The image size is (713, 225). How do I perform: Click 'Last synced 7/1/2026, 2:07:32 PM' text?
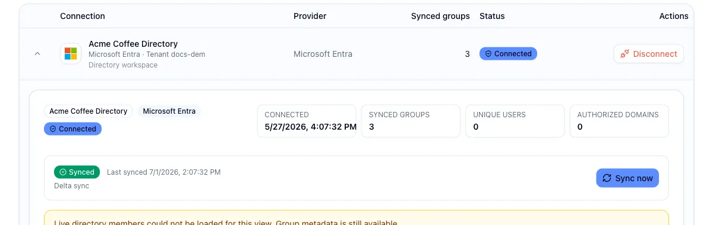163,172
